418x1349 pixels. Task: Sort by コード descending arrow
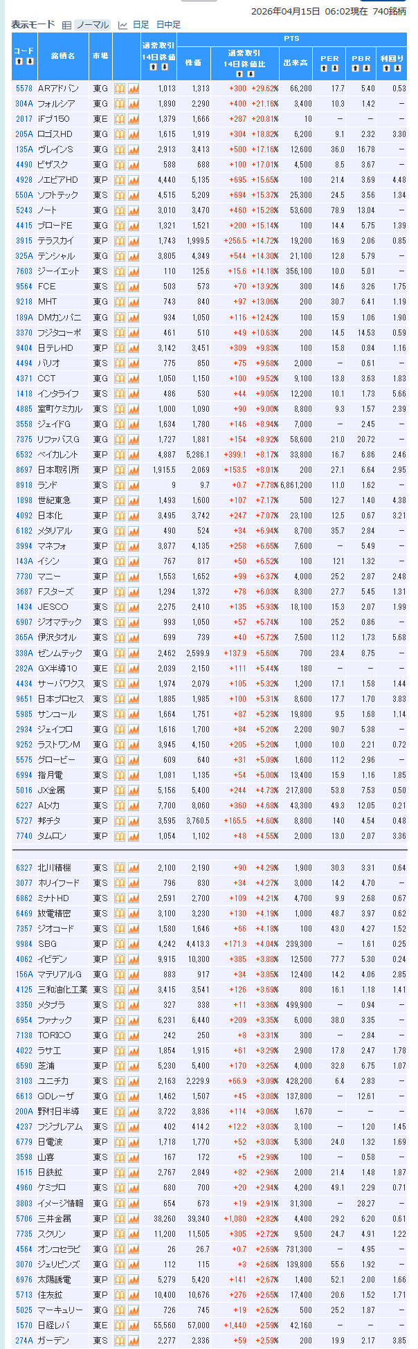coord(29,62)
